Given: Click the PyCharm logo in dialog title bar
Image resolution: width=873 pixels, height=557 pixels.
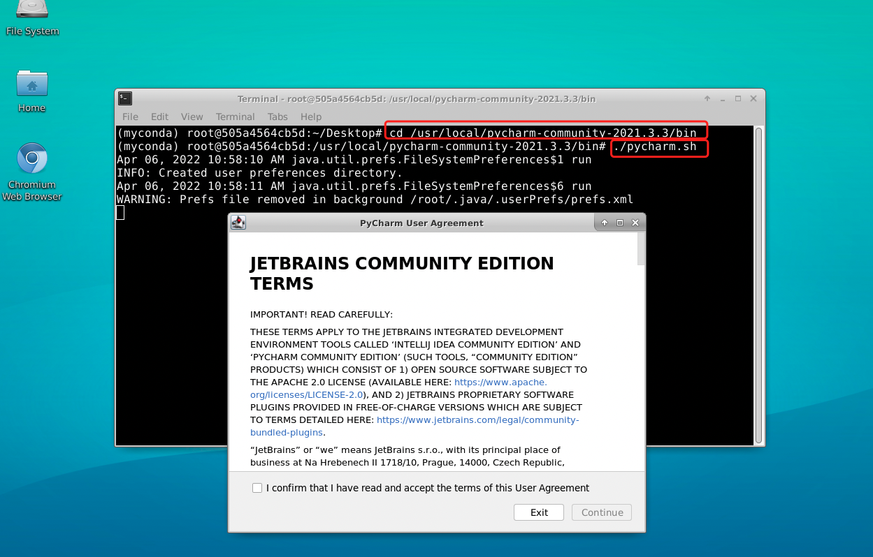Looking at the screenshot, I should 238,223.
